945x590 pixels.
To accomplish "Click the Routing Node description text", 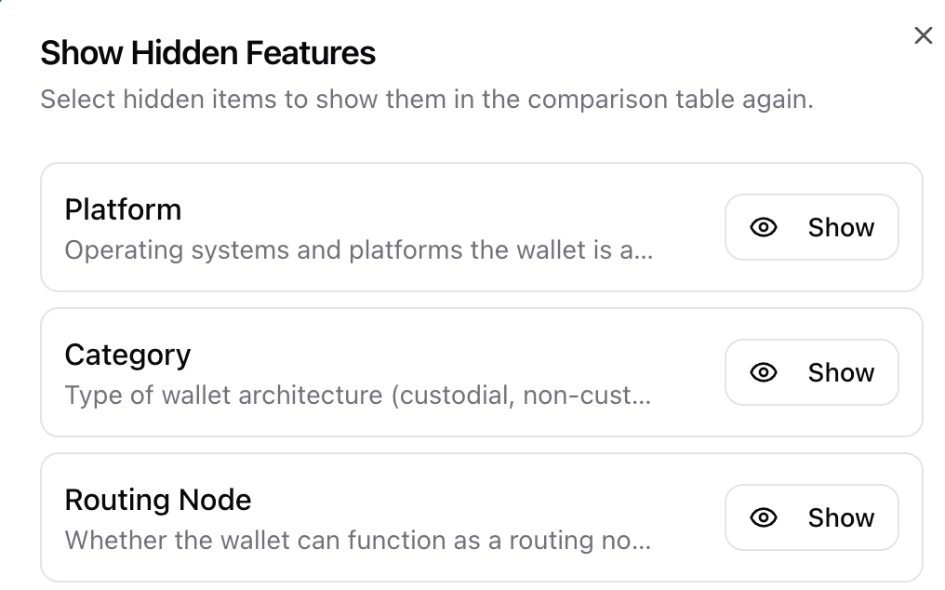I will 358,541.
